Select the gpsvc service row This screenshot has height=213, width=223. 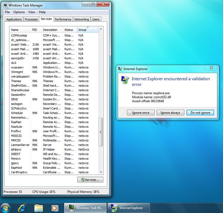pos(54,163)
